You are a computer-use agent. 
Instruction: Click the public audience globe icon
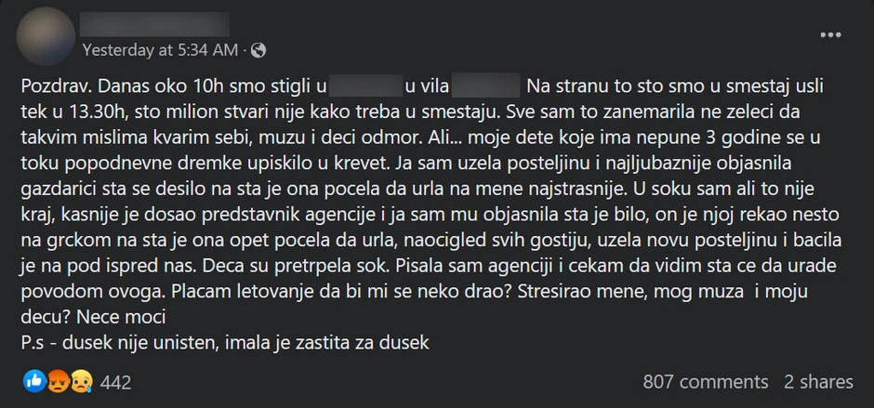pos(258,47)
